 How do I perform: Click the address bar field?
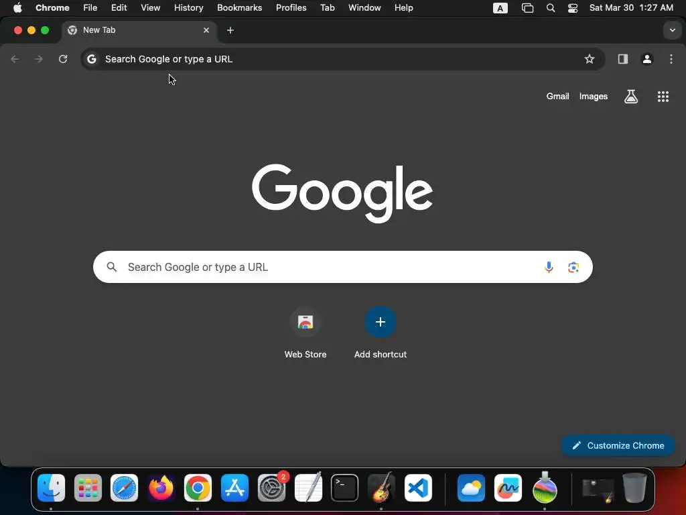coord(342,59)
